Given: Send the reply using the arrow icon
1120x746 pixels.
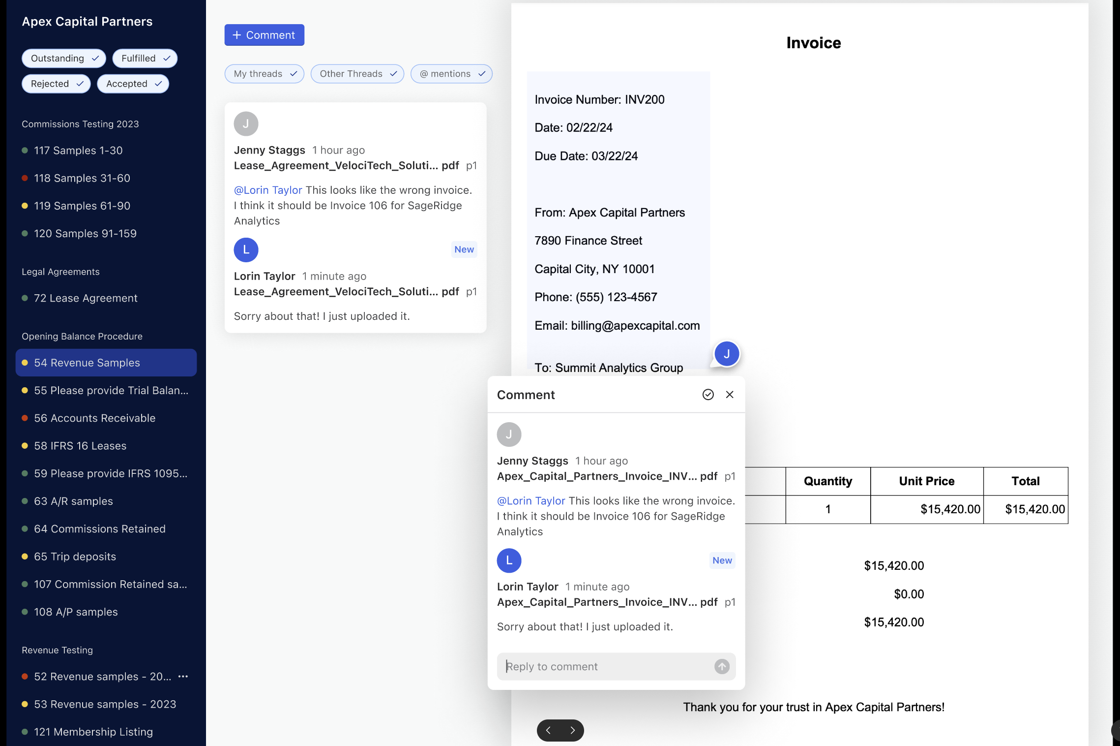Looking at the screenshot, I should pyautogui.click(x=721, y=666).
